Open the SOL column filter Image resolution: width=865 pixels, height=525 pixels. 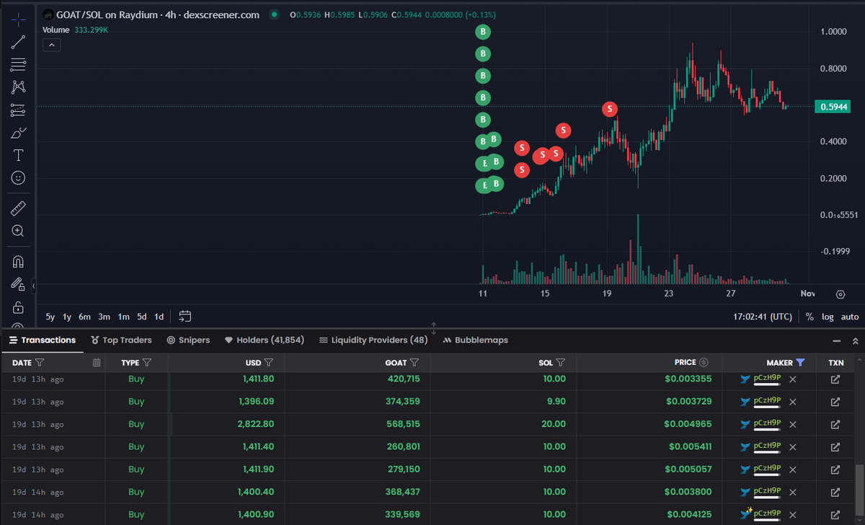point(560,363)
